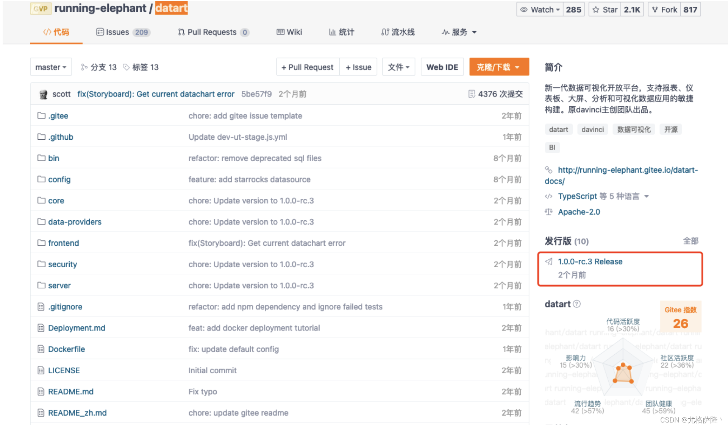Screen dimensions: 728x427
Task: Click the Fork icon next to 817
Action: tap(655, 9)
